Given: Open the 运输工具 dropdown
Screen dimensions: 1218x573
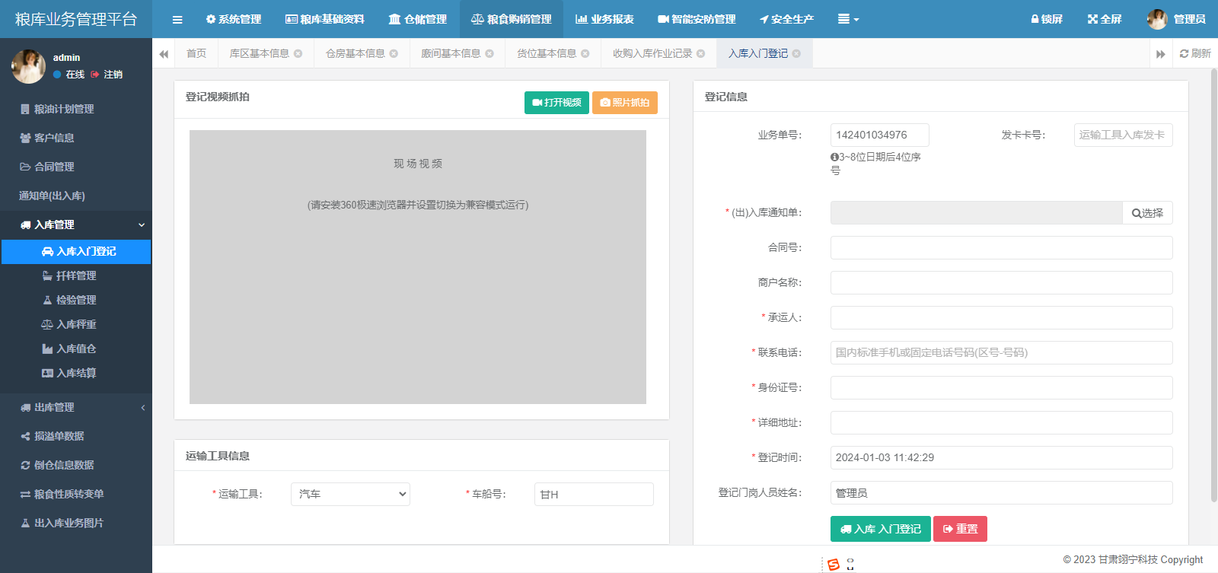Looking at the screenshot, I should pyautogui.click(x=350, y=494).
